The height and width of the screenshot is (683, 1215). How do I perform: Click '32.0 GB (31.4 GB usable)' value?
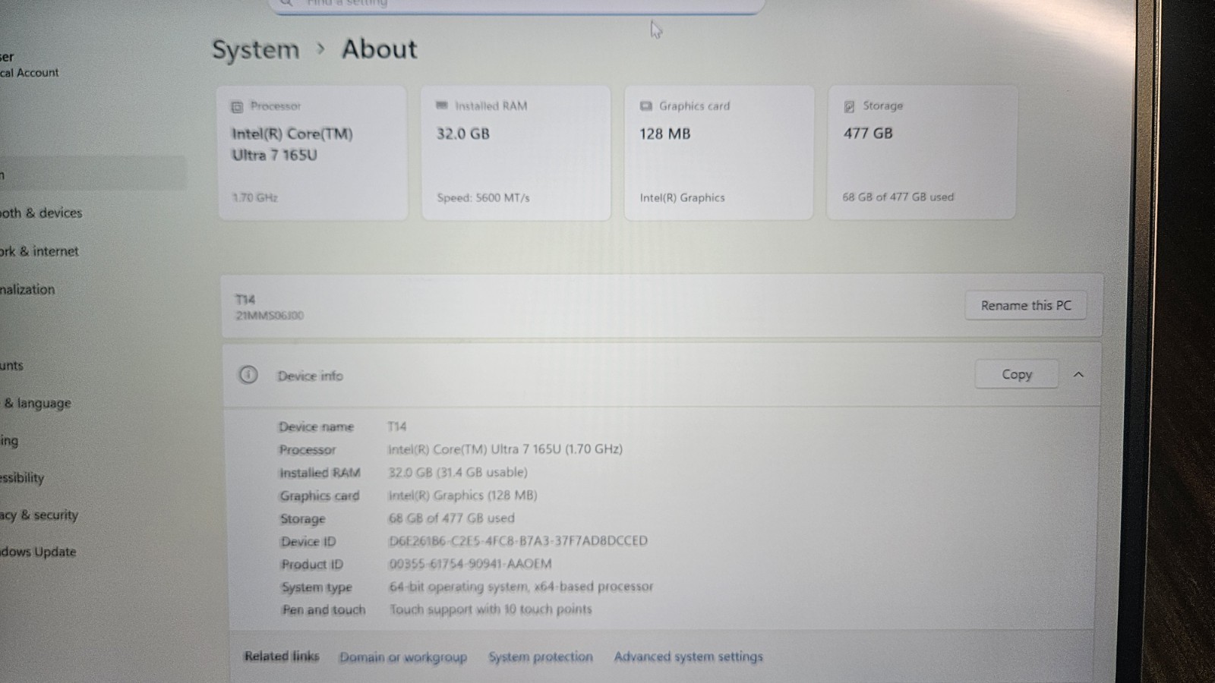coord(458,472)
